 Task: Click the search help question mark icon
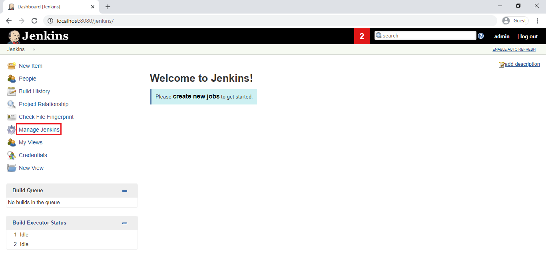[481, 36]
